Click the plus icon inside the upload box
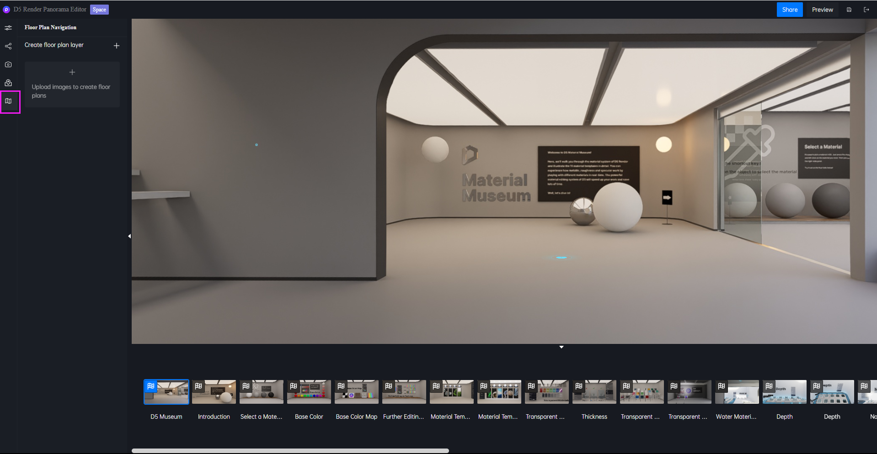This screenshot has height=454, width=877. [x=72, y=72]
